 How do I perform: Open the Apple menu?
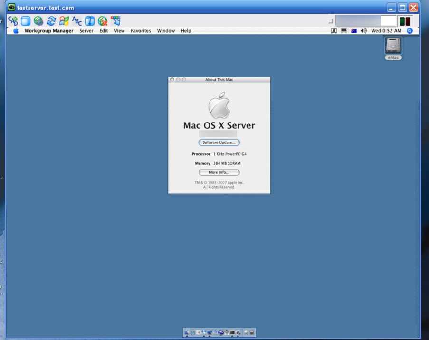click(x=16, y=31)
